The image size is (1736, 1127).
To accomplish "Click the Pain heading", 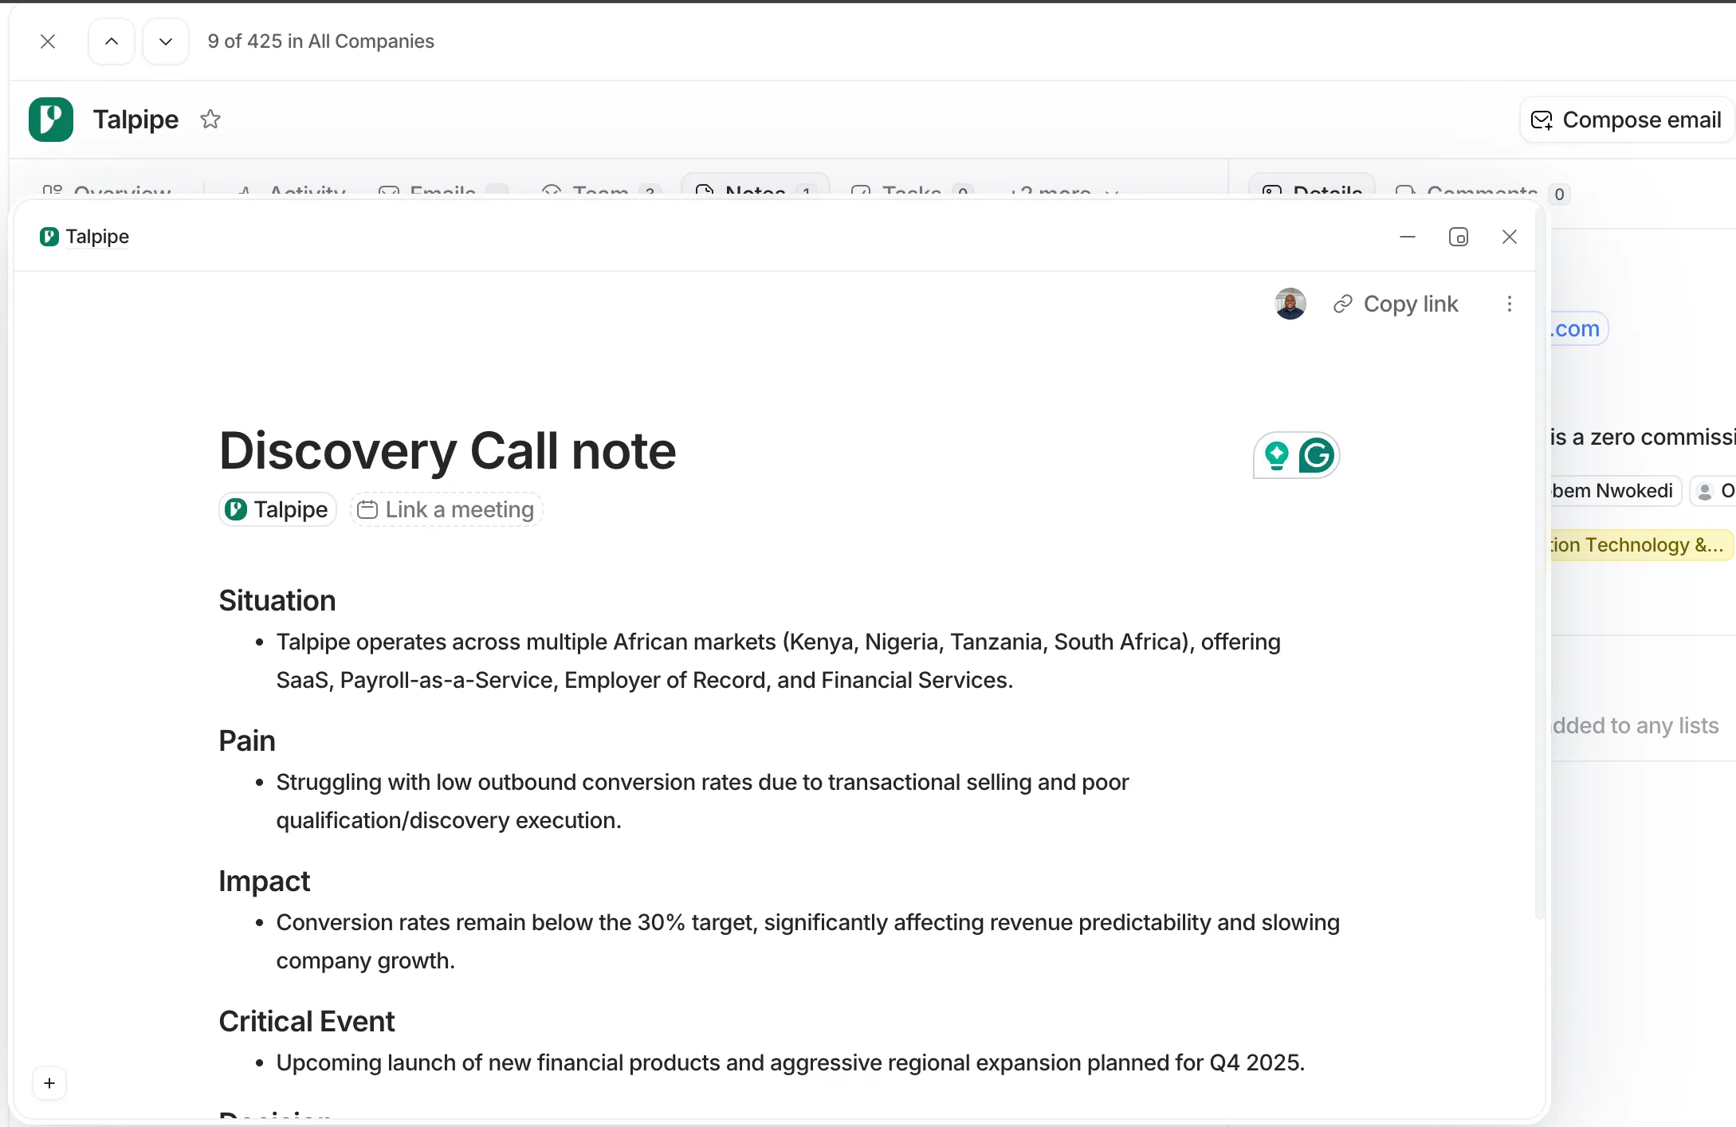I will [x=247, y=741].
